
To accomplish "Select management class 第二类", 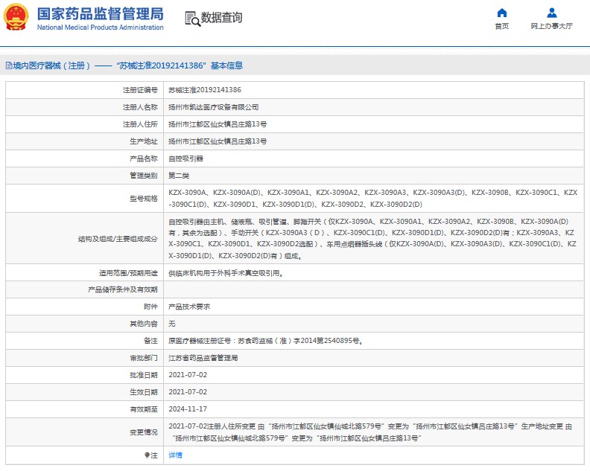I will click(x=179, y=176).
